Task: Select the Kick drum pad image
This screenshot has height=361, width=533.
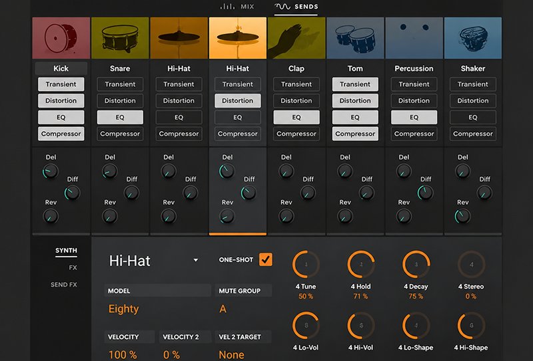Action: coord(61,38)
